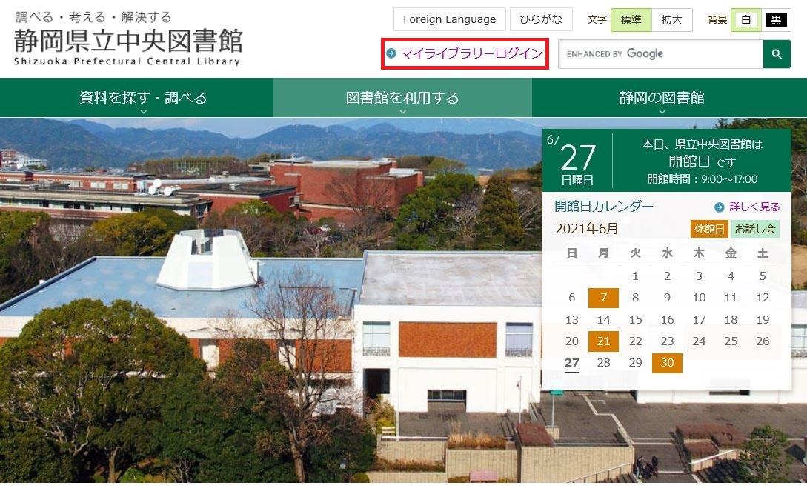Select day 18 in the calendar
807x497 pixels.
point(731,319)
